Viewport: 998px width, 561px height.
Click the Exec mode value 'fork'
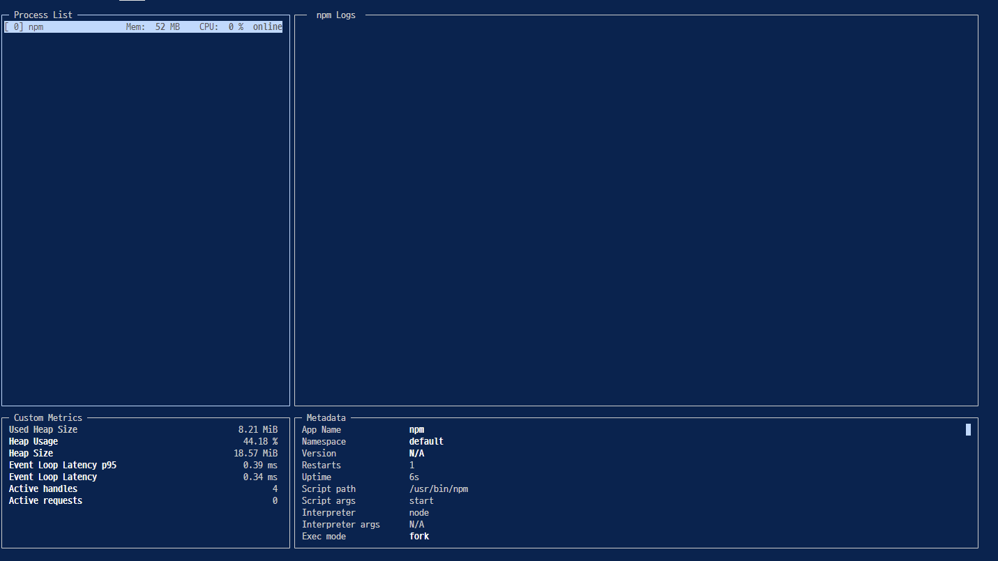(419, 536)
